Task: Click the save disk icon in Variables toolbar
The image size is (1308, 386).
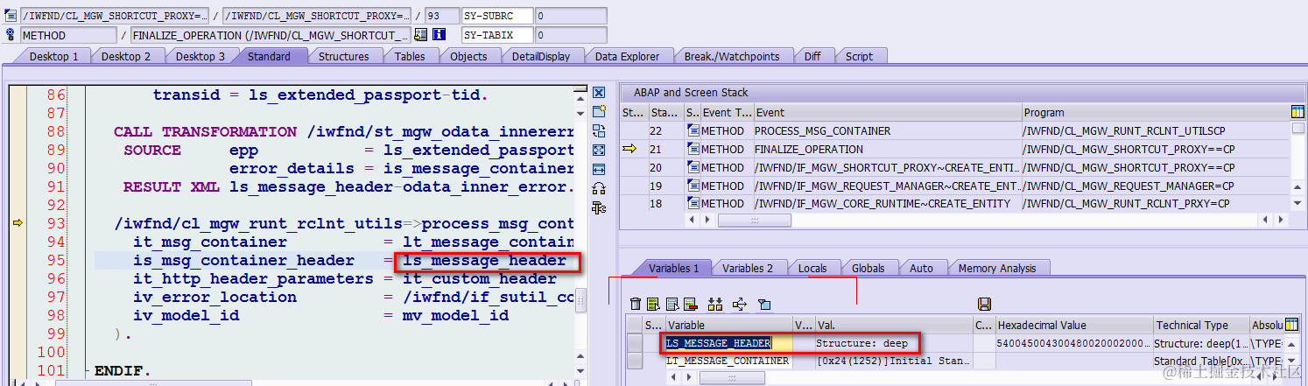Action: pyautogui.click(x=984, y=305)
